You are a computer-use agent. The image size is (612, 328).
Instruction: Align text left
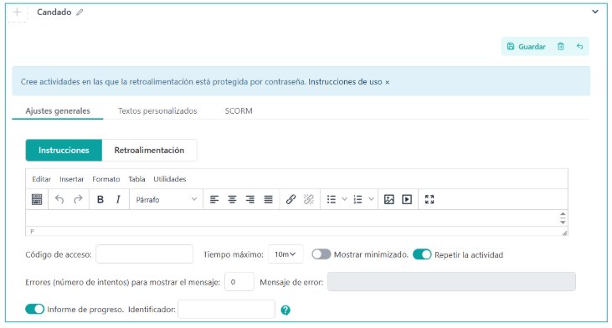[x=213, y=199]
